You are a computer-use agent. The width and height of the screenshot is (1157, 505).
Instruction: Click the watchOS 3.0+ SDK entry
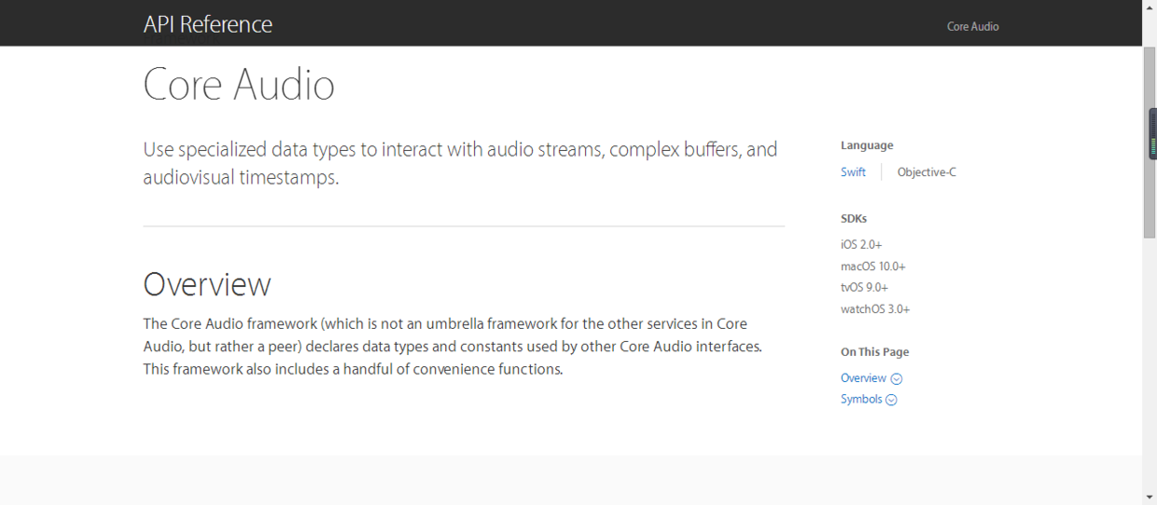[874, 309]
